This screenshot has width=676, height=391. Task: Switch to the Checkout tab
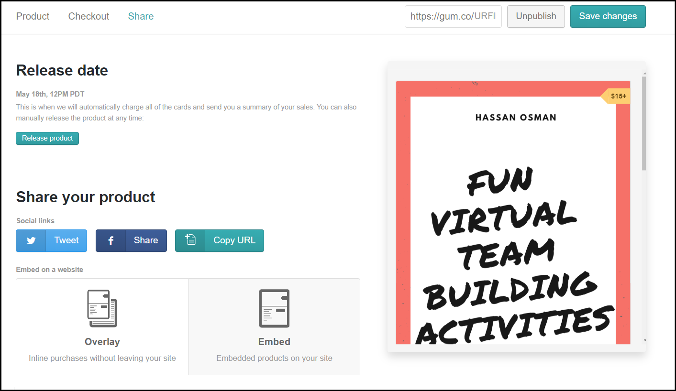tap(88, 16)
